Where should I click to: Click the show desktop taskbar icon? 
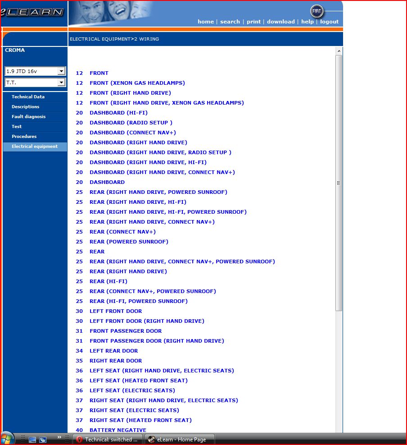[x=32, y=440]
